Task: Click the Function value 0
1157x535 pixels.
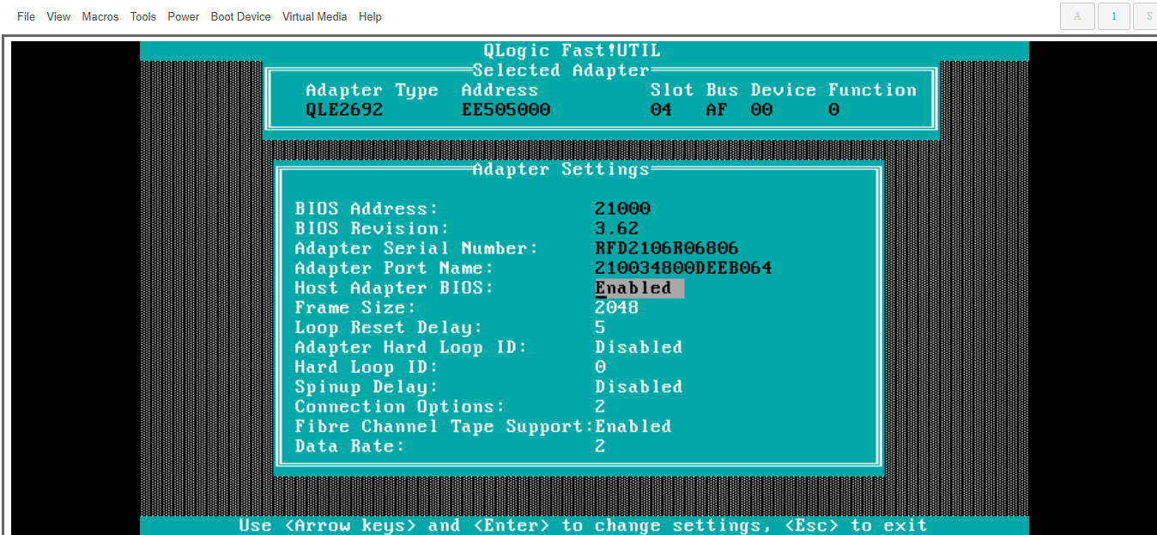Action: click(833, 110)
